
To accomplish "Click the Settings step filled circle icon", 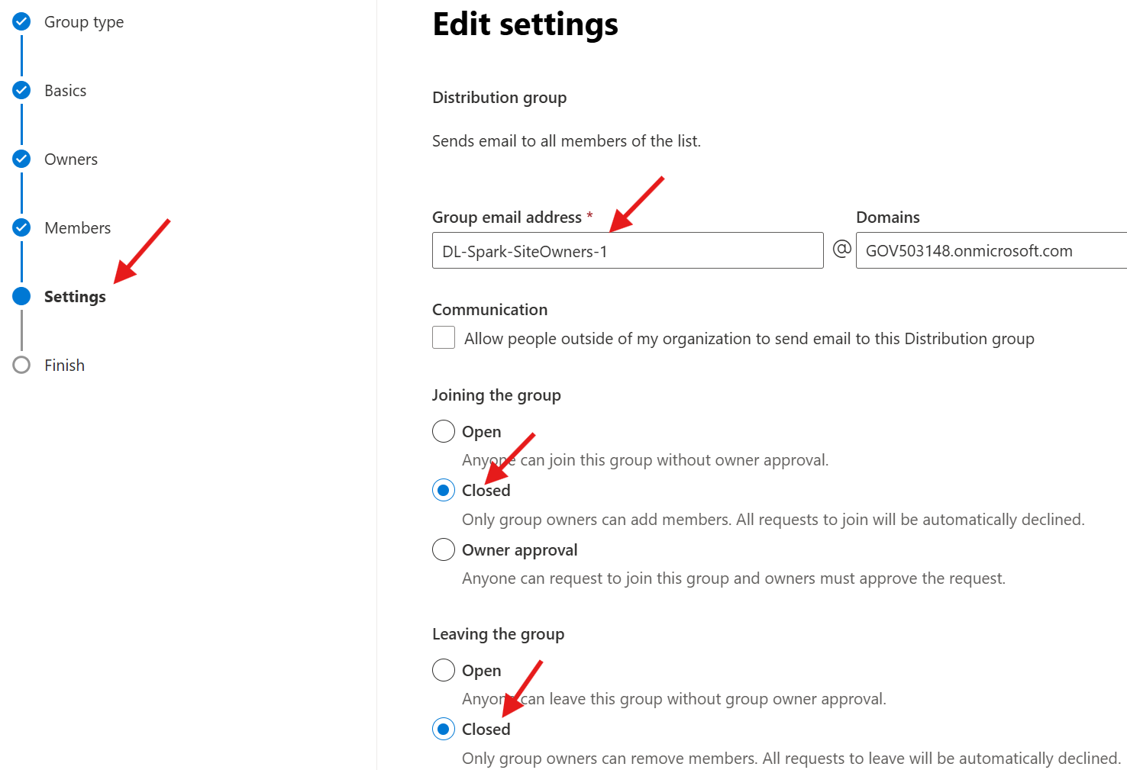I will 21,297.
